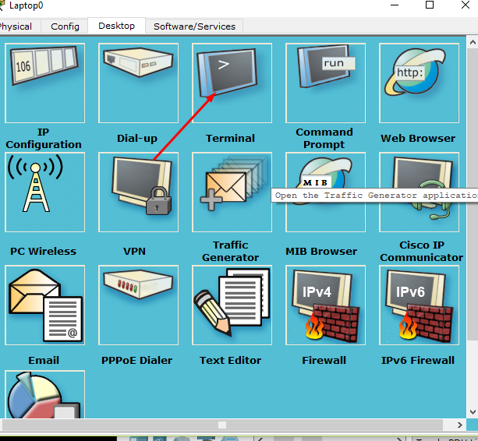This screenshot has height=441, width=478.
Task: Open the Software/Services tab
Action: click(x=194, y=26)
